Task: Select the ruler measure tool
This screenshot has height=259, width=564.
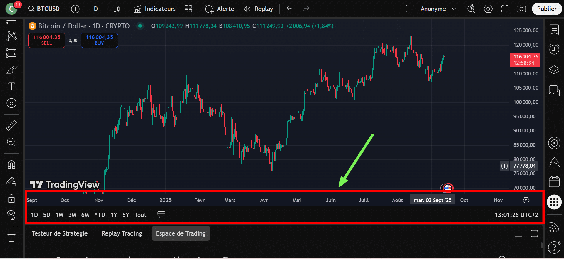Action: tap(11, 125)
